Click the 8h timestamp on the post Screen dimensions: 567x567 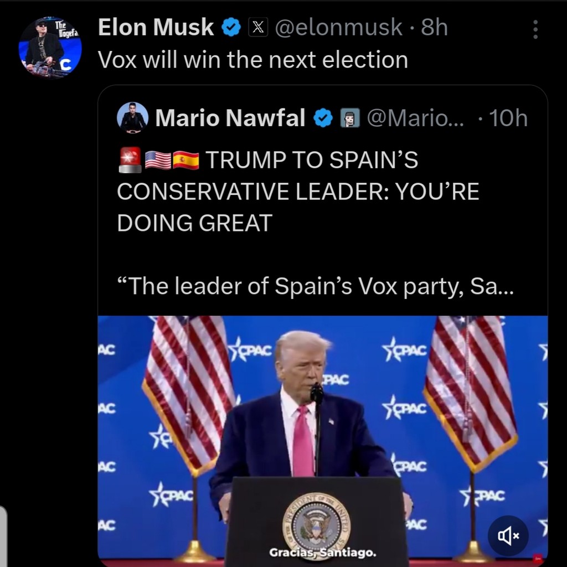(x=434, y=27)
